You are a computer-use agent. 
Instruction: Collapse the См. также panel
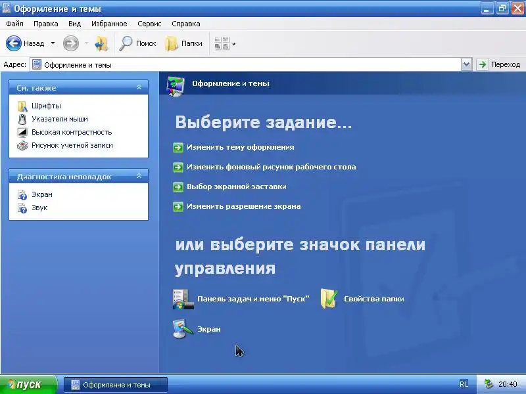139,87
